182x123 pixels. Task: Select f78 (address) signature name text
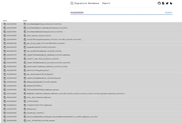coord(39,105)
